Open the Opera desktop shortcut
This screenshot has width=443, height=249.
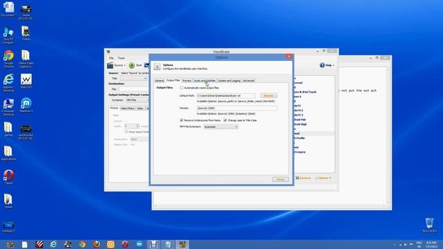tap(8, 177)
